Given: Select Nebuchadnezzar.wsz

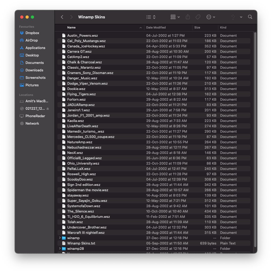Looking at the screenshot, I should pyautogui.click(x=154, y=147).
